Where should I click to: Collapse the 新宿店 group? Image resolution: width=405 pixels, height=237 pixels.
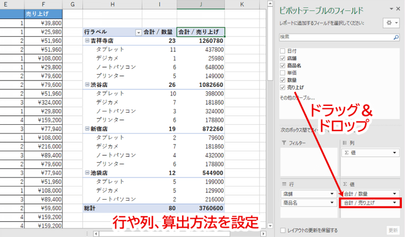coord(87,129)
